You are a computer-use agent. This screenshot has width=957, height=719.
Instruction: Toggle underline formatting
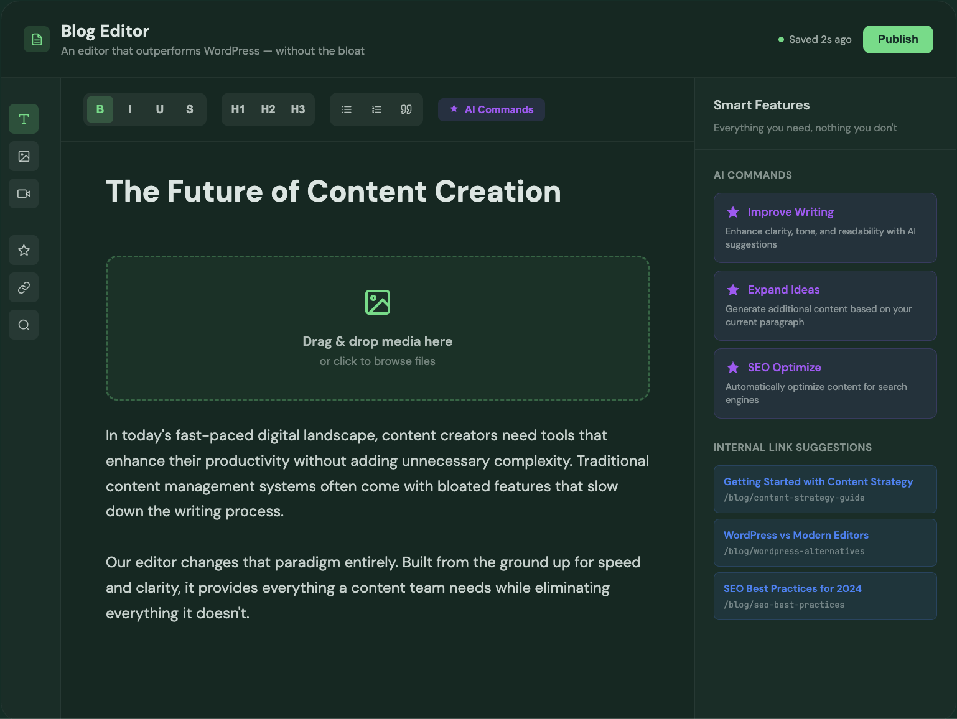160,109
